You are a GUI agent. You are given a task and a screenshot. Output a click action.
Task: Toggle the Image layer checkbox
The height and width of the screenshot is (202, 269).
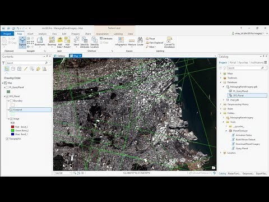pyautogui.click(x=11, y=119)
